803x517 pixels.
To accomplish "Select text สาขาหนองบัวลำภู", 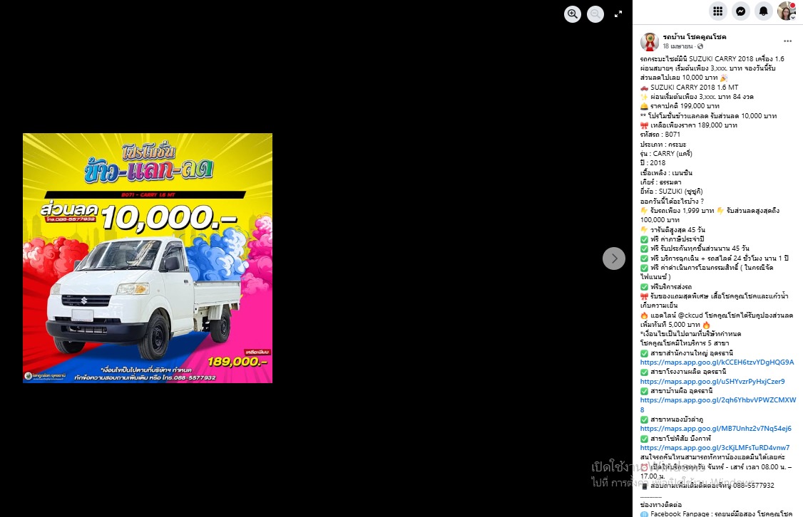I will click(677, 419).
